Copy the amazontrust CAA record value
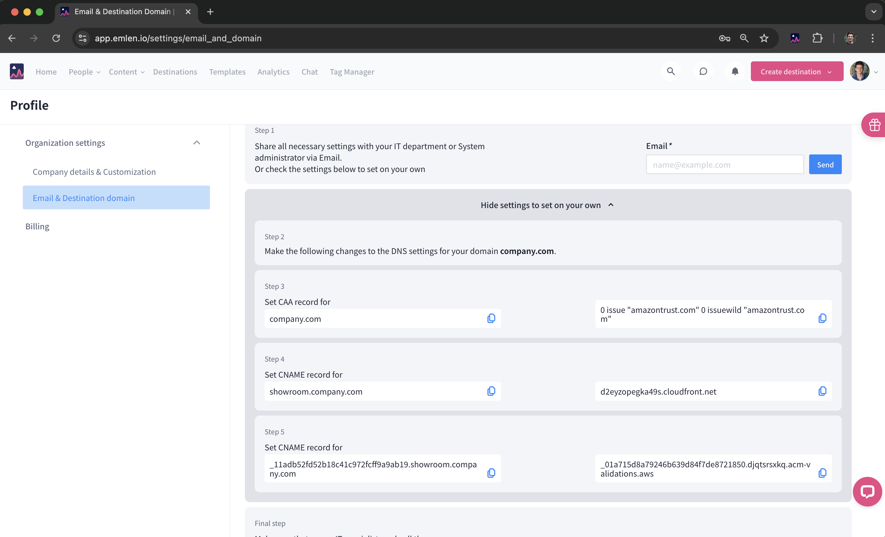 coord(822,318)
